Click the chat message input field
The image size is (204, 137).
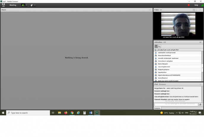[x=176, y=105]
